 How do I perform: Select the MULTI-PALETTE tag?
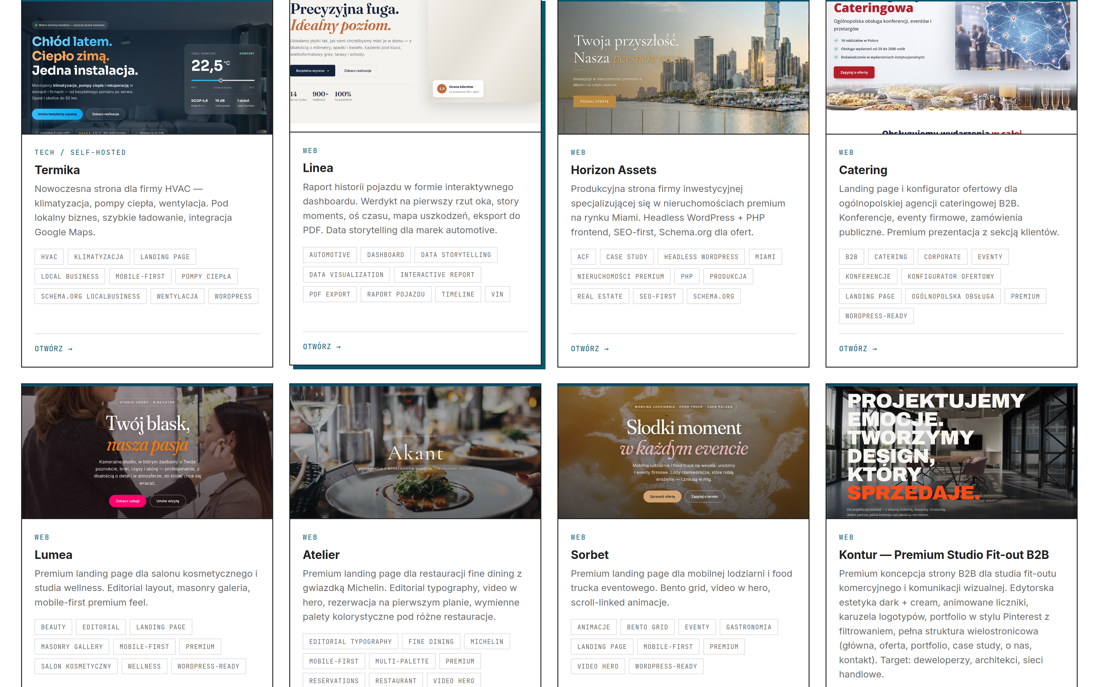tap(402, 661)
